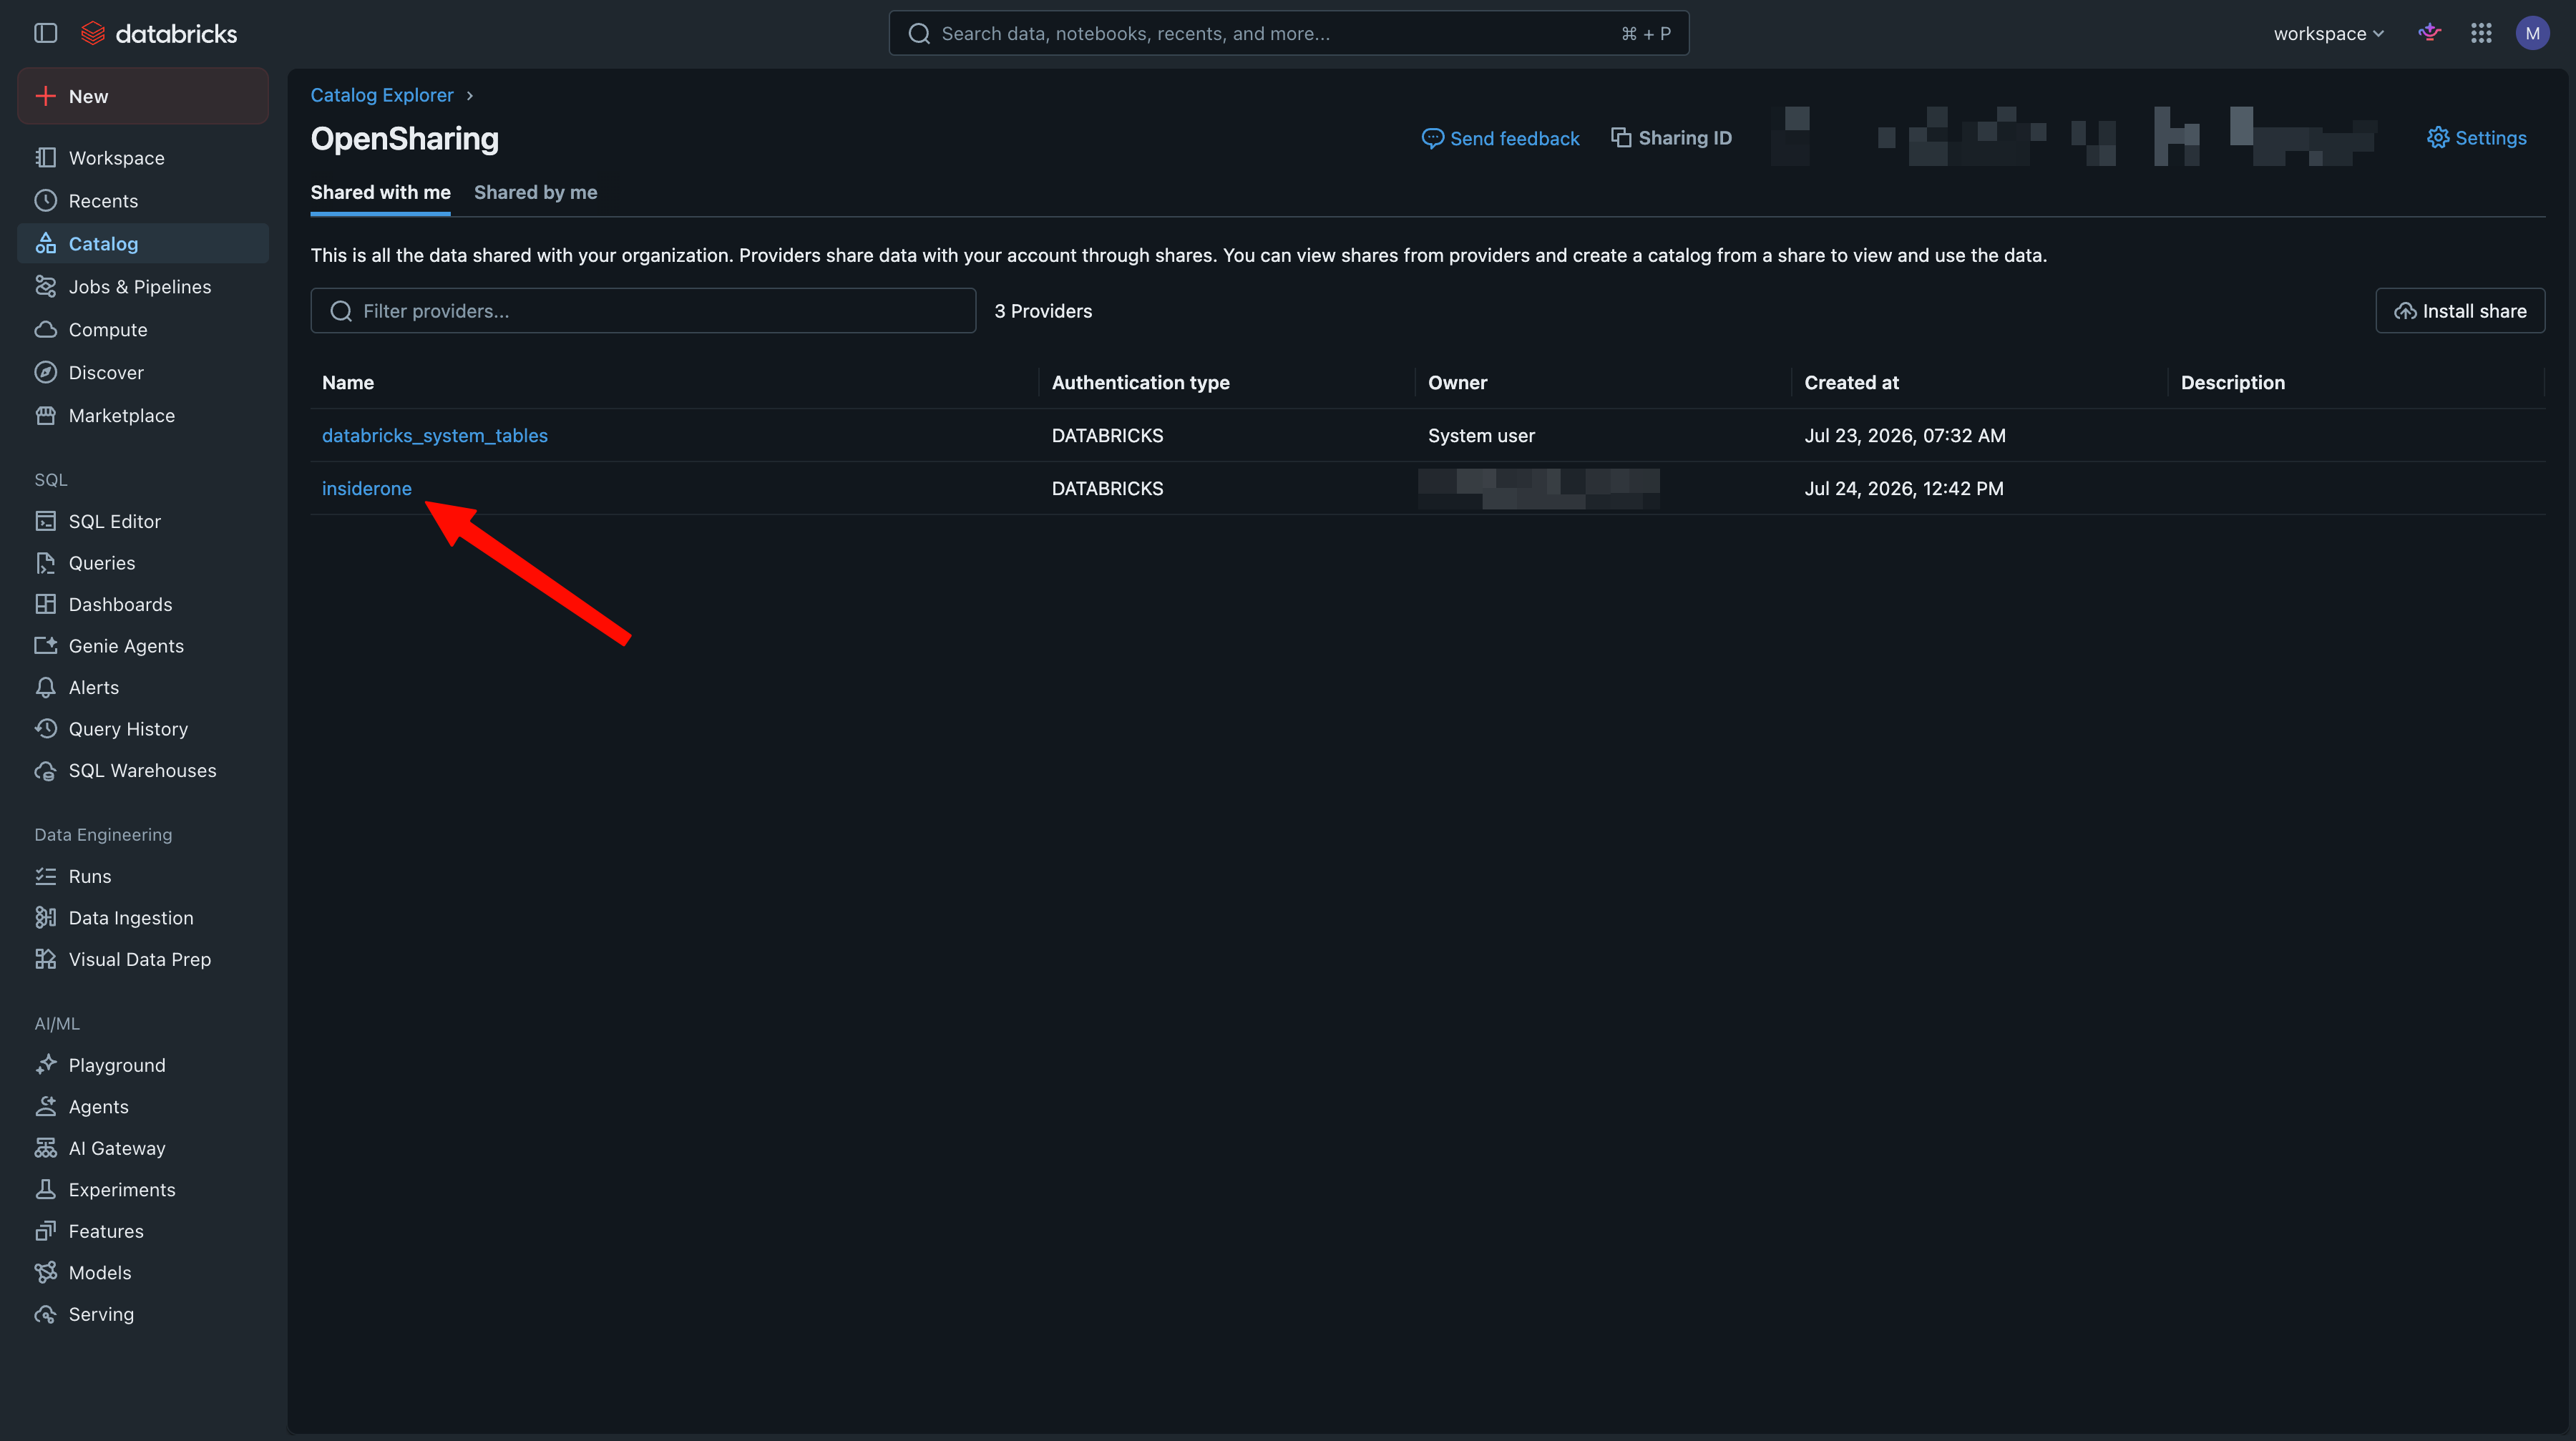Screen dimensions: 2576x1441
Task: Click the New button
Action: click(x=143, y=96)
